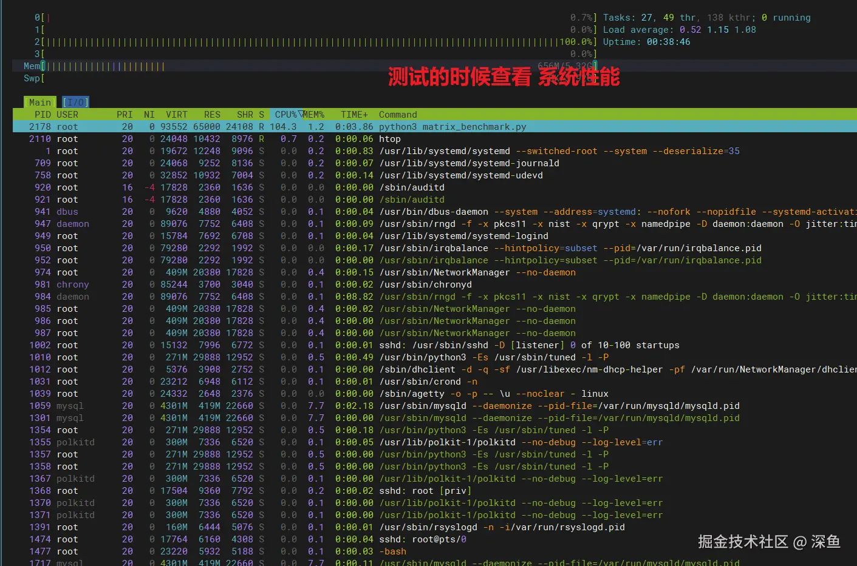Click the Load average readout
The width and height of the screenshot is (857, 566).
(x=679, y=30)
